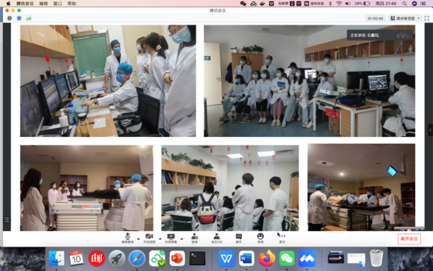Image resolution: width=433 pixels, height=271 pixels.
Task: Click the more options icon
Action: point(282,237)
